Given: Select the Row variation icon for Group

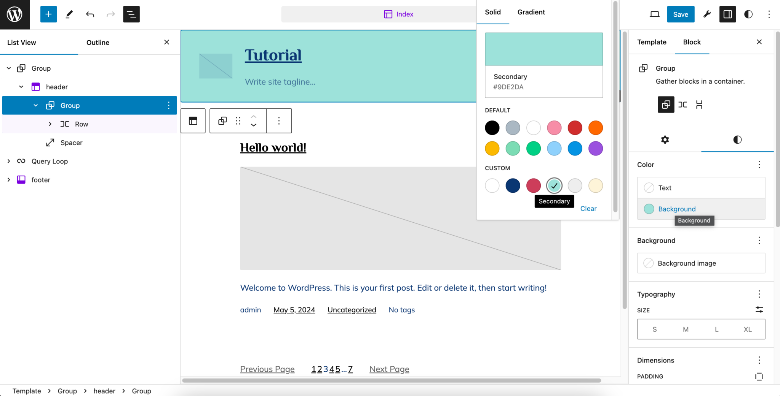Looking at the screenshot, I should pos(683,105).
